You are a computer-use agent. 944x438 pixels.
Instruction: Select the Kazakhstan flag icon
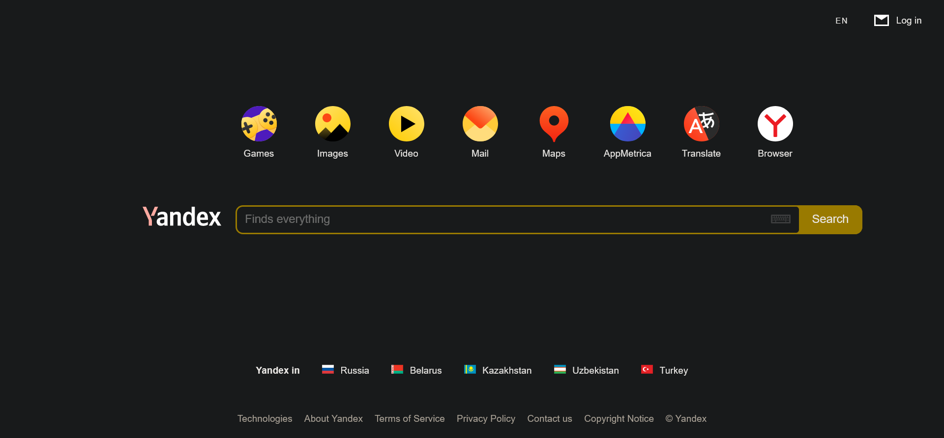470,369
